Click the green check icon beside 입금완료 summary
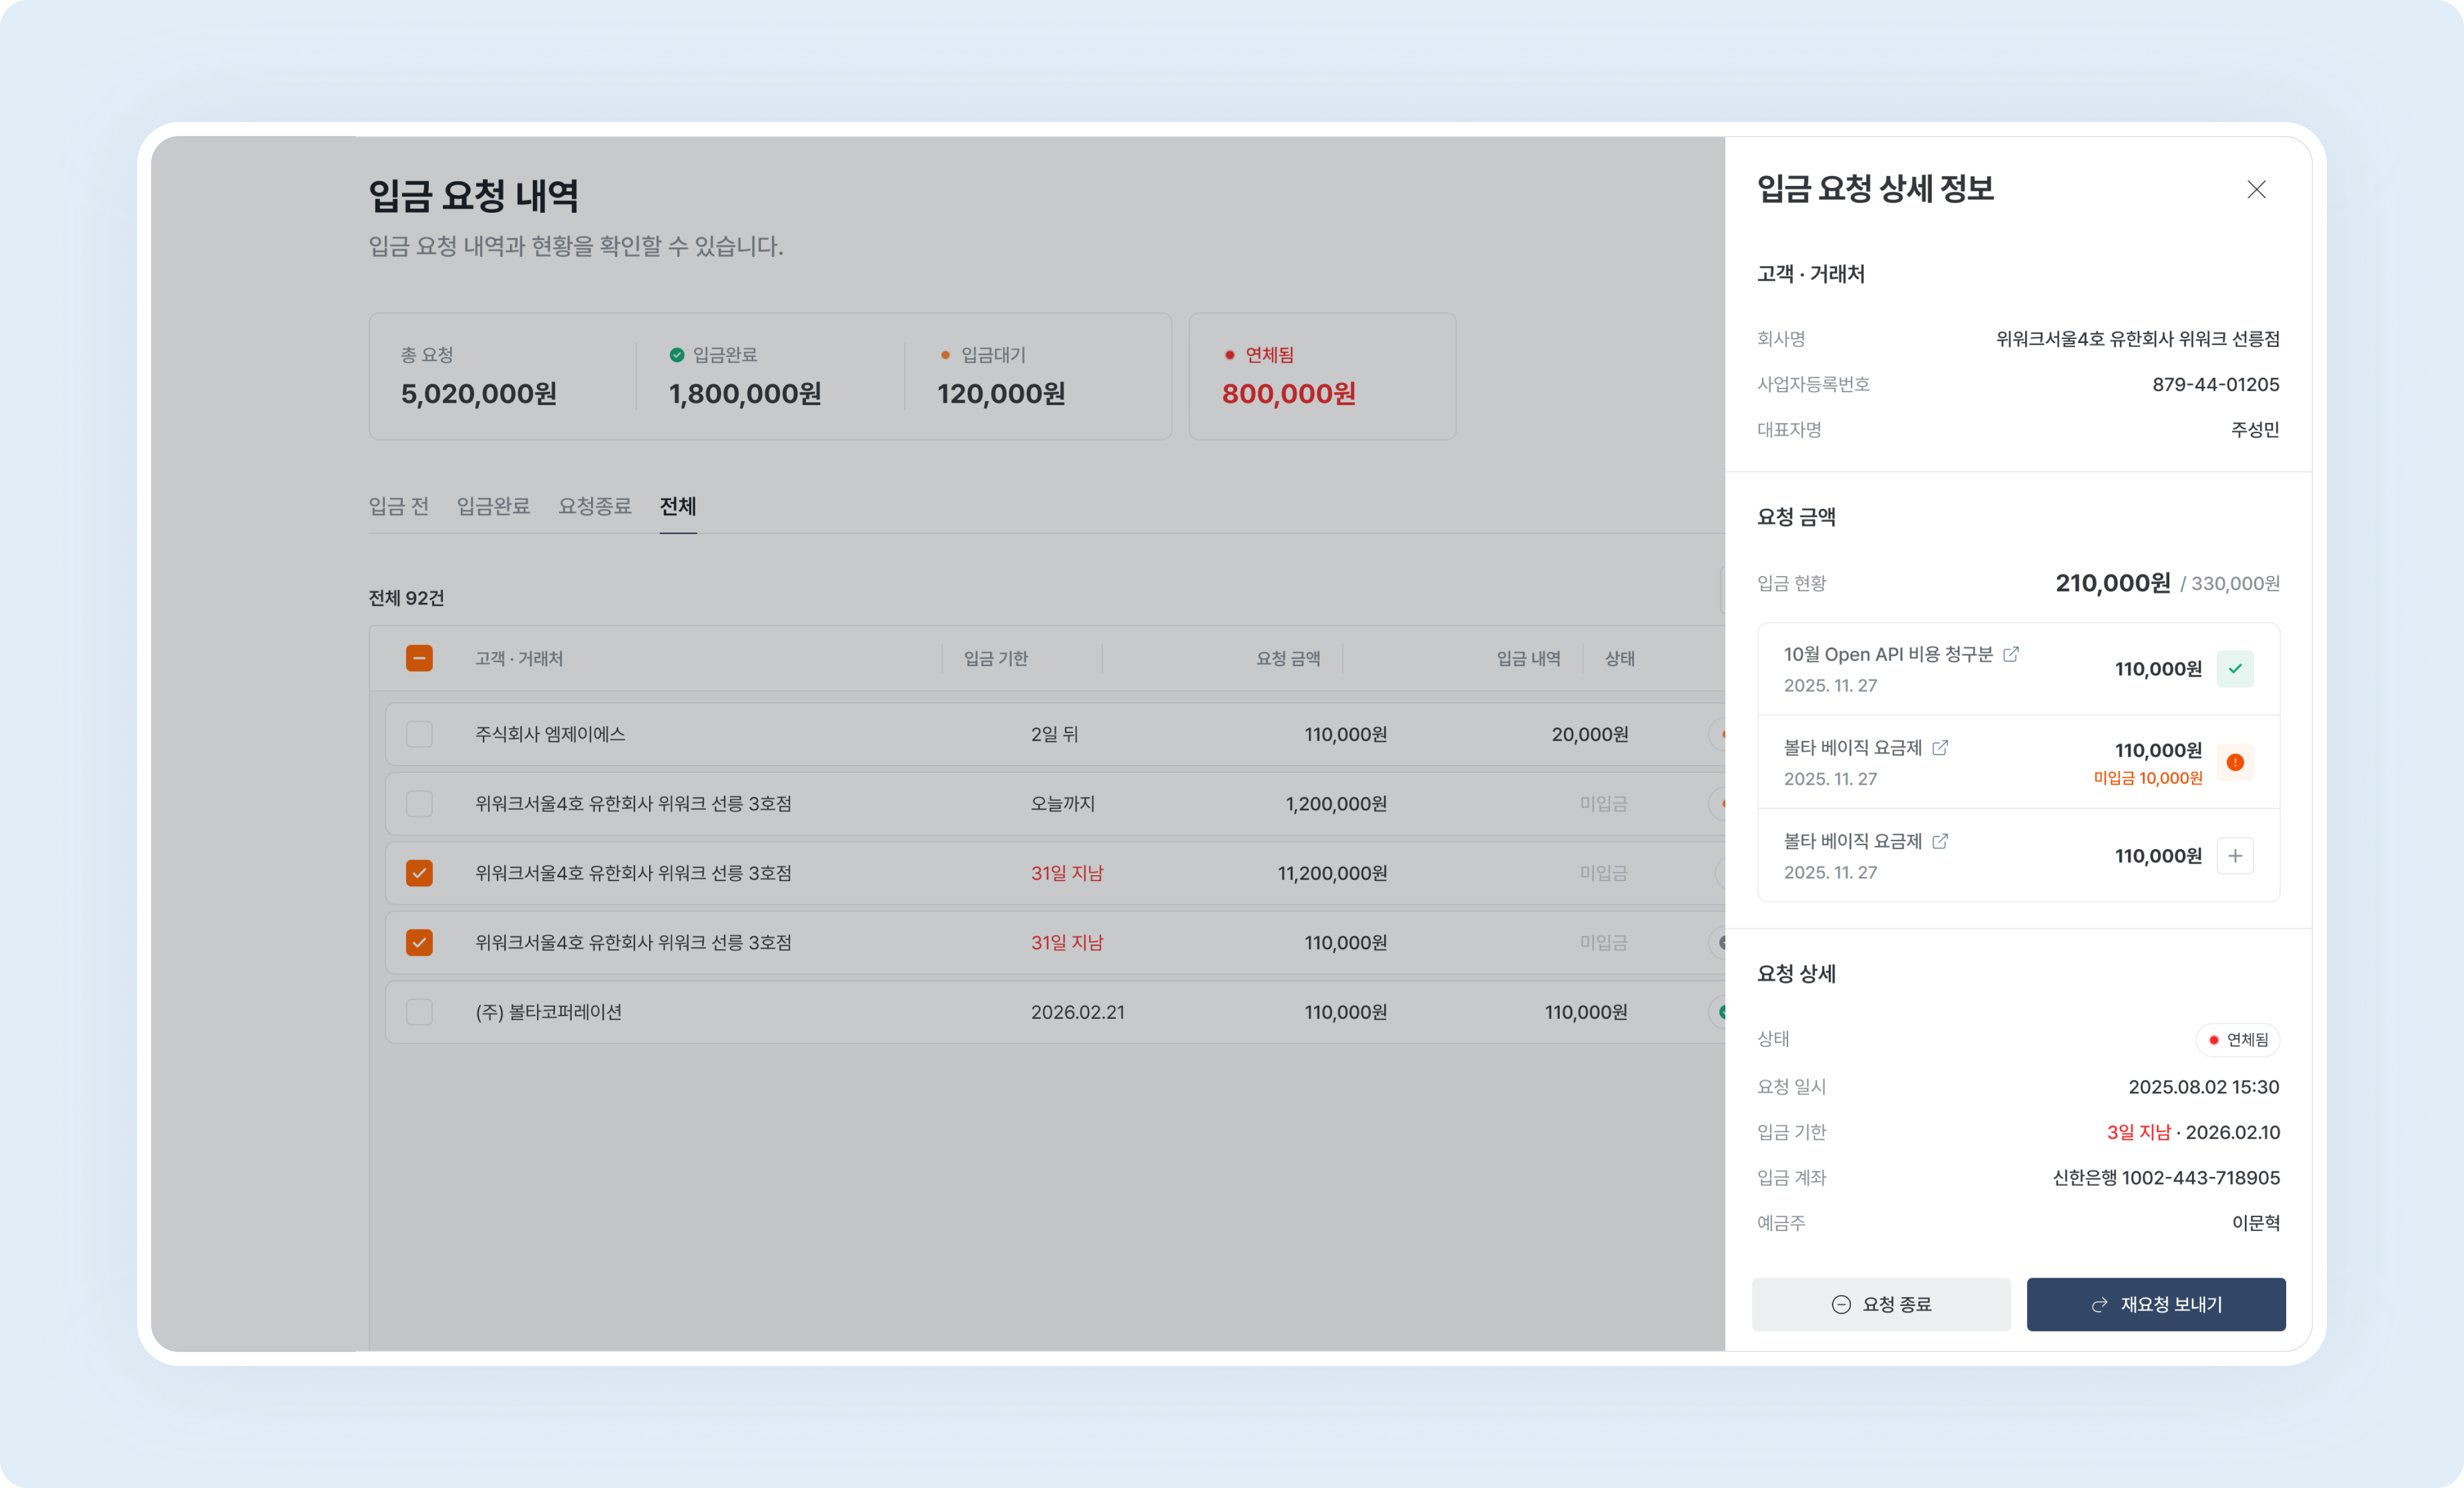2464x1488 pixels. point(676,354)
